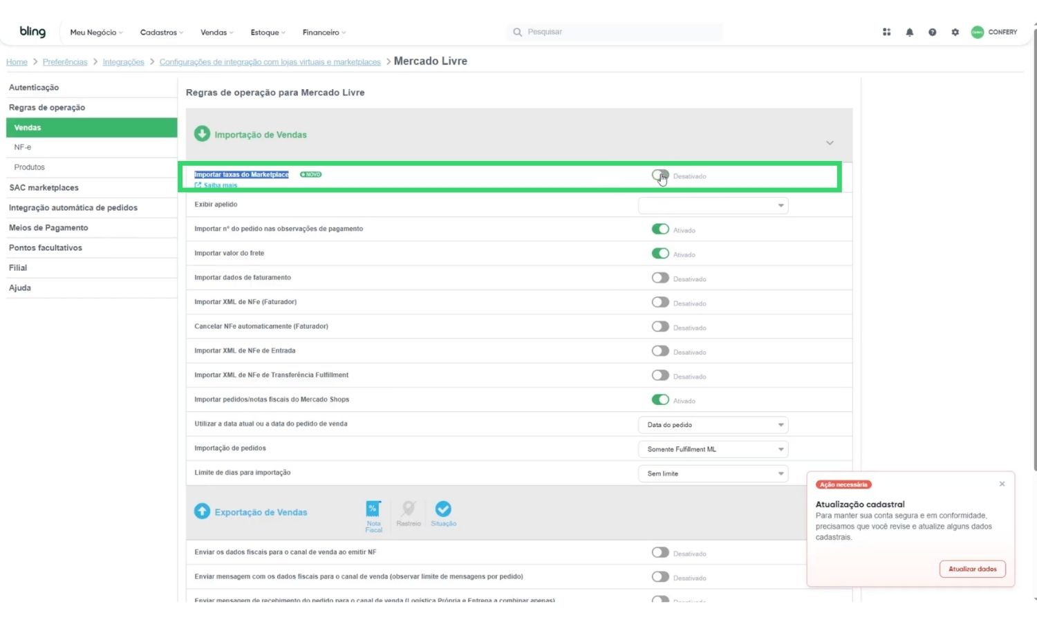Image resolution: width=1037 pixels, height=622 pixels.
Task: Select the green Vendas sidebar item
Action: (91, 128)
